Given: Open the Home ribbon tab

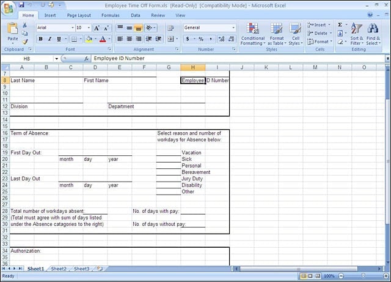Looking at the screenshot, I should (x=28, y=15).
